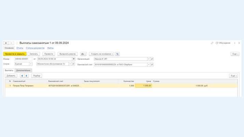244x137 pixels.
Task: Click the calendar icon in date field
Action: coord(73,59)
